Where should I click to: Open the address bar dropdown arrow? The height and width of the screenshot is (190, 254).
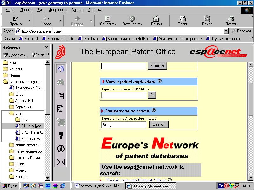point(226,31)
